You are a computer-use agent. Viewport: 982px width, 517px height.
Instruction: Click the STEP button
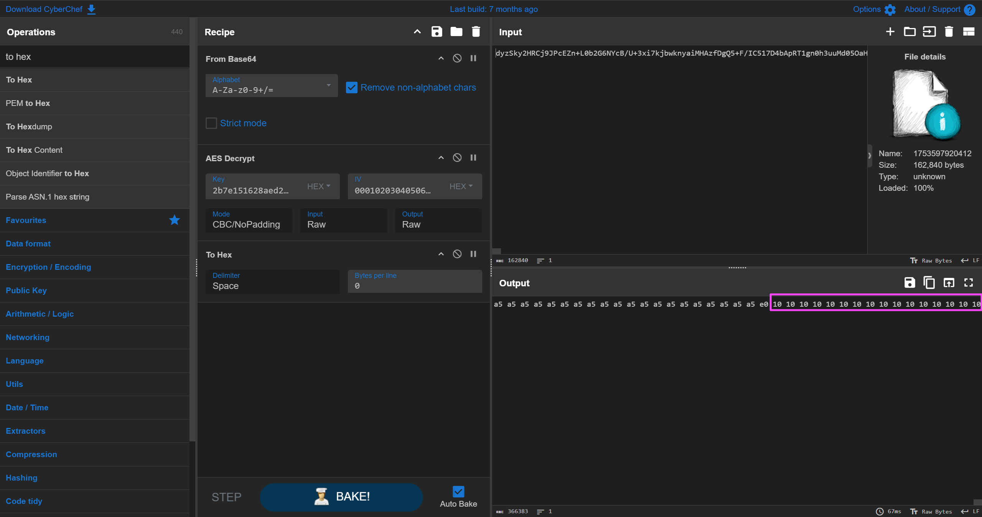click(x=226, y=497)
